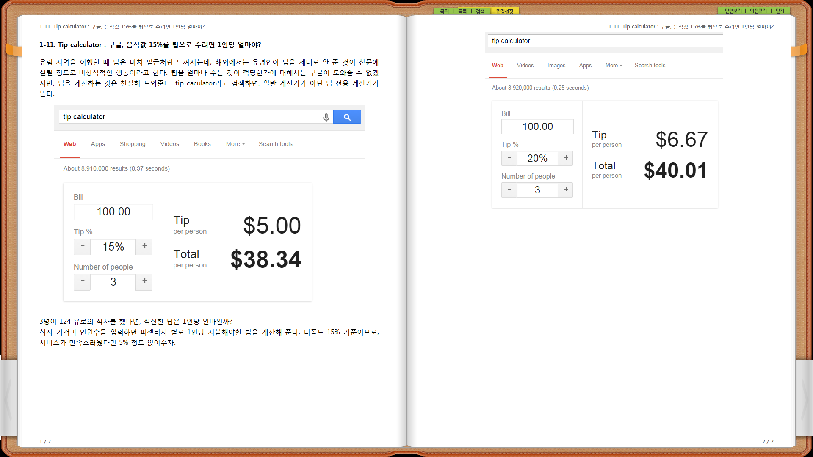Click the $6.67 tip per person text

[x=681, y=140]
